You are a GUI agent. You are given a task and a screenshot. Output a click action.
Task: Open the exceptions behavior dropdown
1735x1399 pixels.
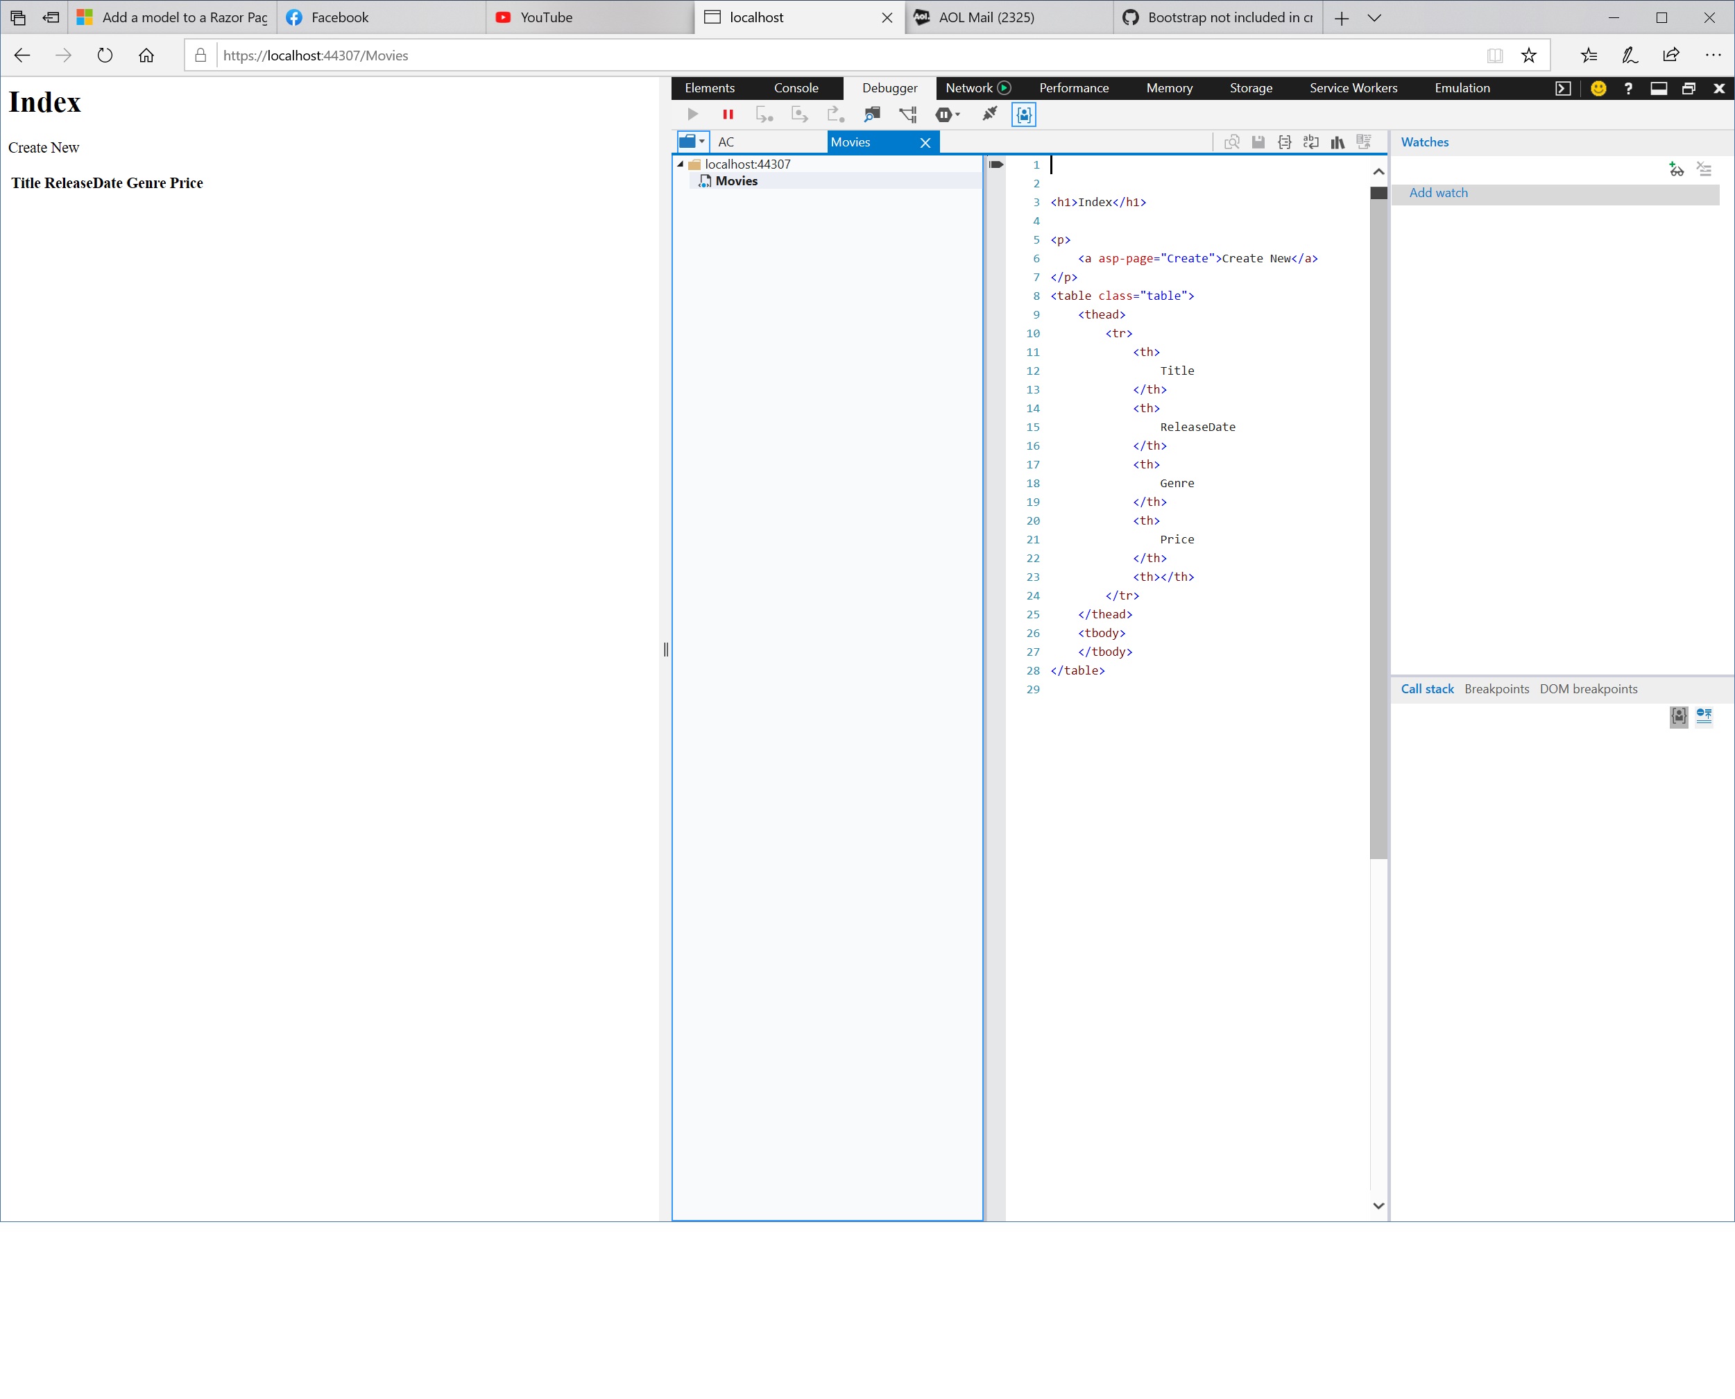(x=959, y=115)
